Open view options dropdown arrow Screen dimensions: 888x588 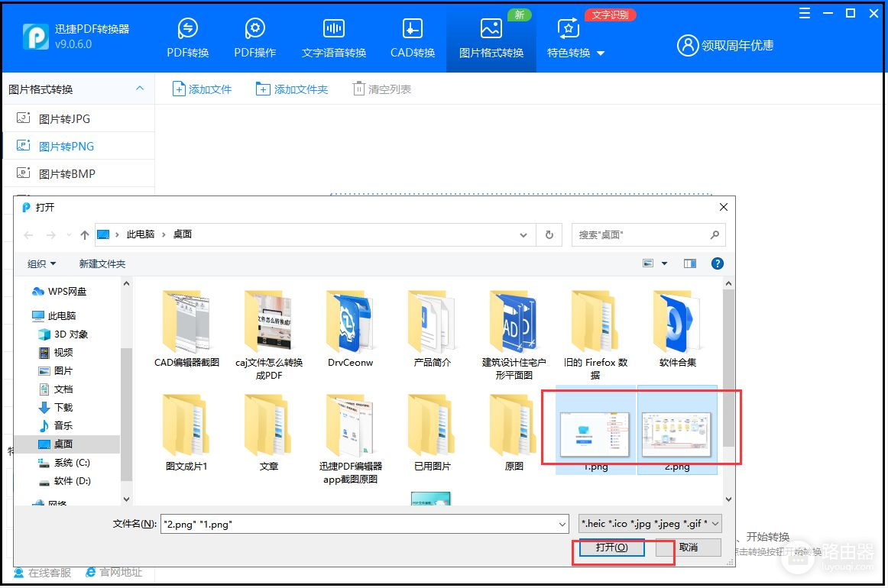664,263
